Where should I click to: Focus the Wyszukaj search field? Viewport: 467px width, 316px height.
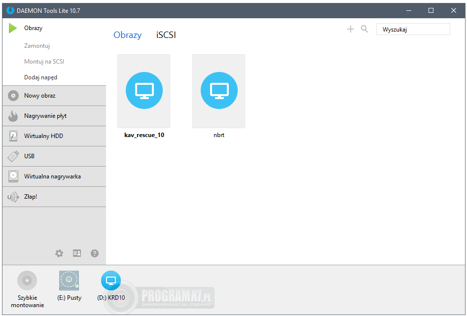pyautogui.click(x=413, y=29)
